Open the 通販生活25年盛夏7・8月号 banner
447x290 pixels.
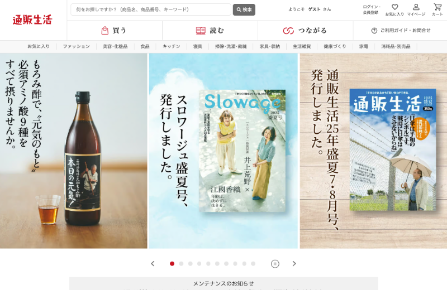click(x=373, y=151)
